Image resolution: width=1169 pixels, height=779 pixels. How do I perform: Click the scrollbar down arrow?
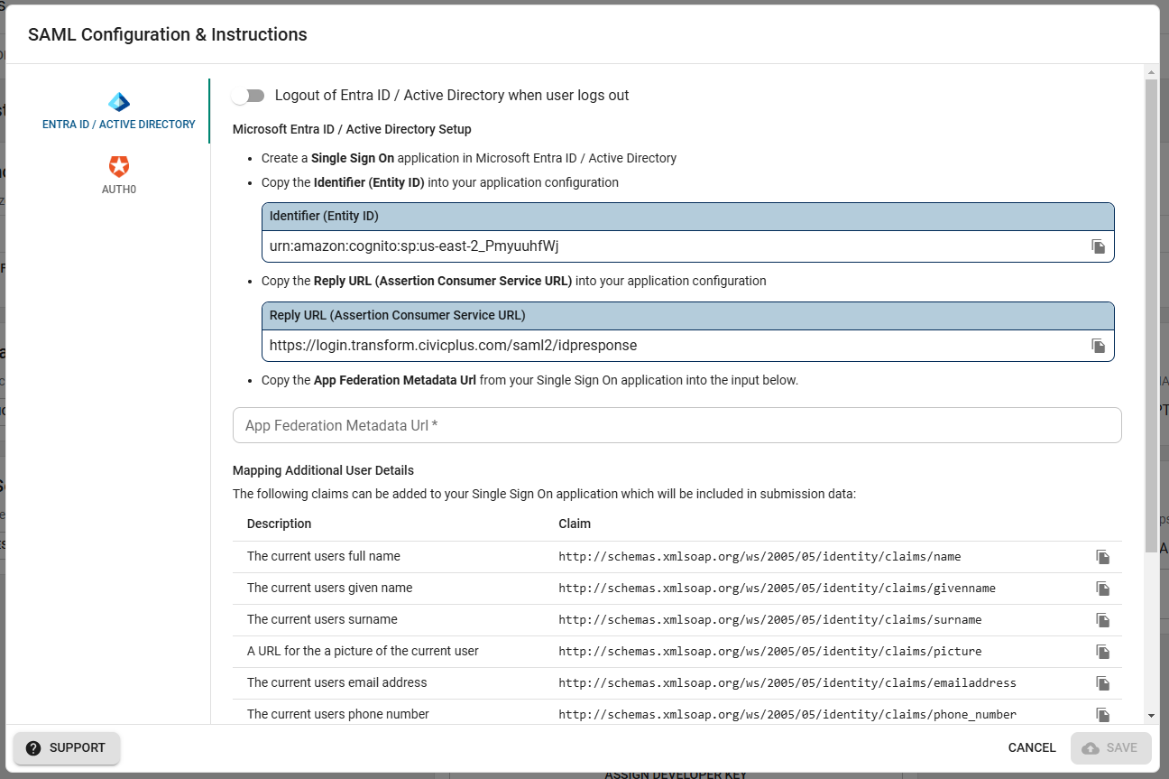pyautogui.click(x=1151, y=715)
